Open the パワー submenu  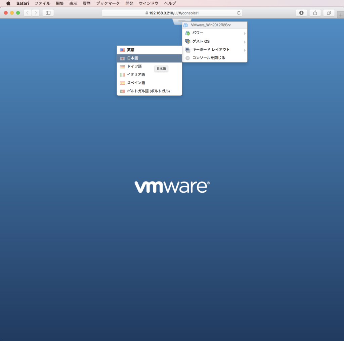click(x=215, y=33)
